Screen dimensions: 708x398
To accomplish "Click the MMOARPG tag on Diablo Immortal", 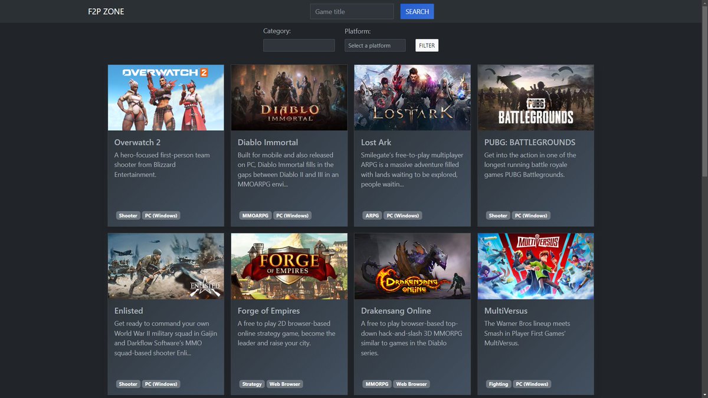I will [x=255, y=216].
